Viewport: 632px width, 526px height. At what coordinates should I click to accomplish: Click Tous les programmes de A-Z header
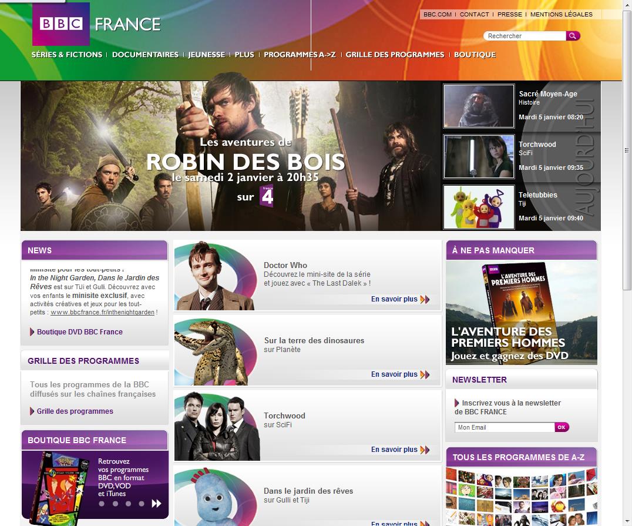[522, 457]
